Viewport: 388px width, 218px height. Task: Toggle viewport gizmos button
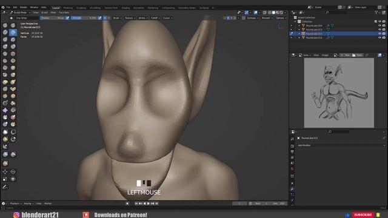tap(247, 12)
